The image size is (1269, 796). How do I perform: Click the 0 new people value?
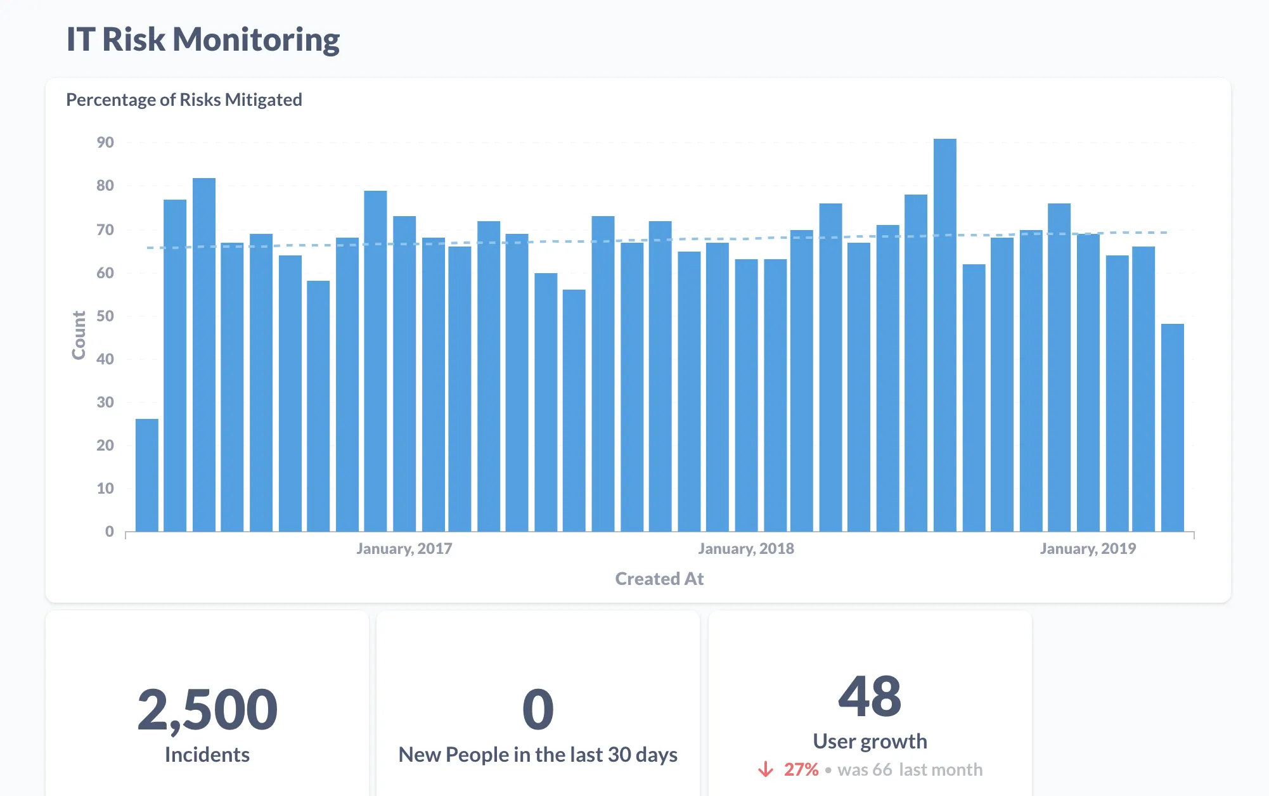(538, 710)
